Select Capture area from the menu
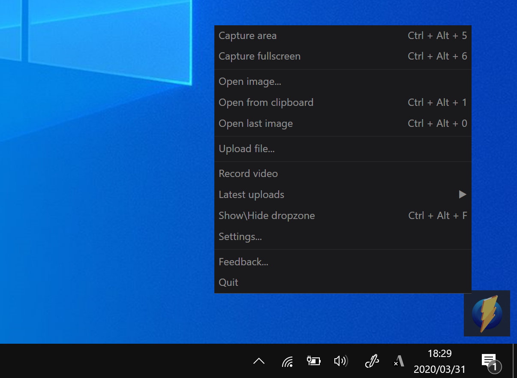Image resolution: width=517 pixels, height=378 pixels. (x=343, y=36)
